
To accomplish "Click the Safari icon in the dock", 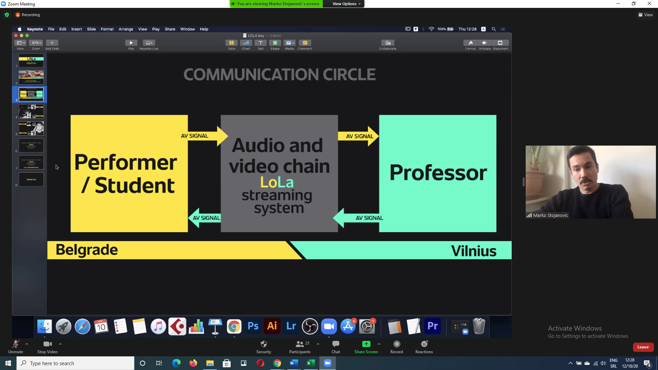I will 83,326.
